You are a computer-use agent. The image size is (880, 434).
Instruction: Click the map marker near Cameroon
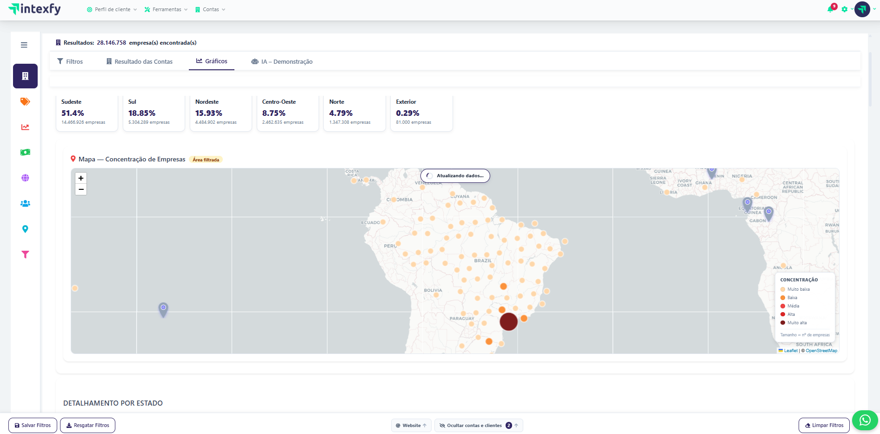tap(747, 204)
